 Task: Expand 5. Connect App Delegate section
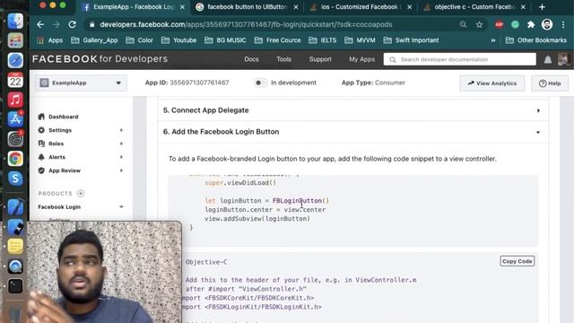(x=352, y=110)
